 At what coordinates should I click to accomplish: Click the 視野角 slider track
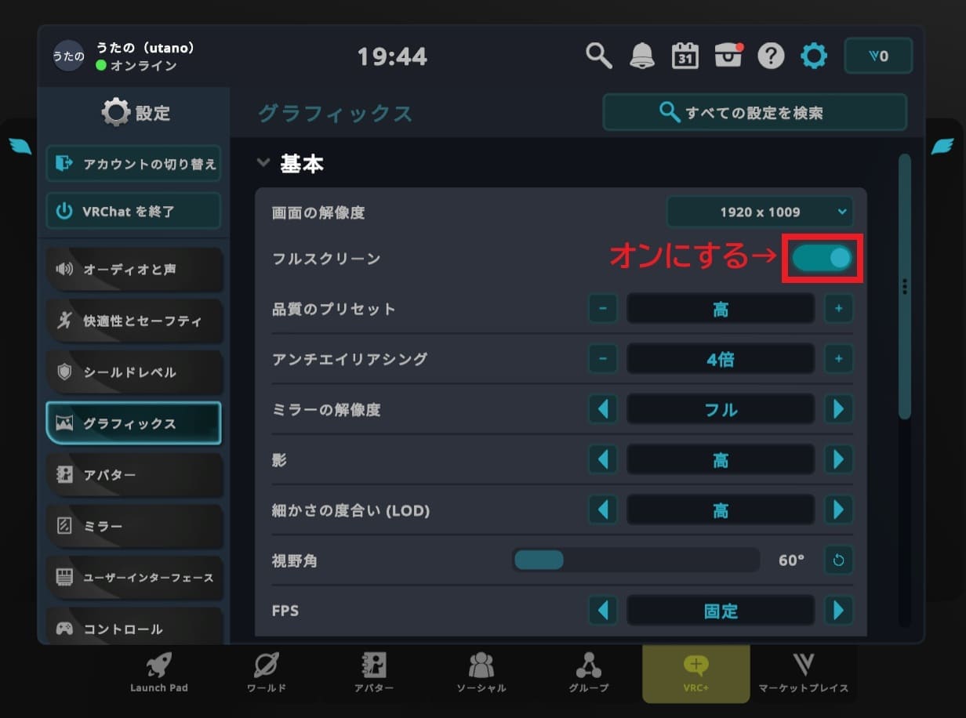[x=636, y=560]
